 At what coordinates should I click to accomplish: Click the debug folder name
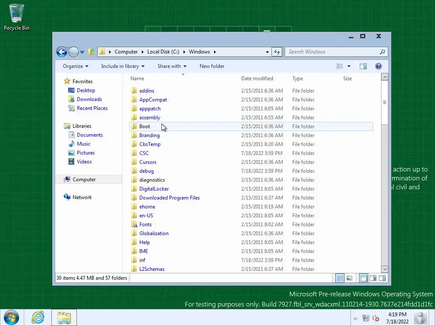tap(147, 171)
